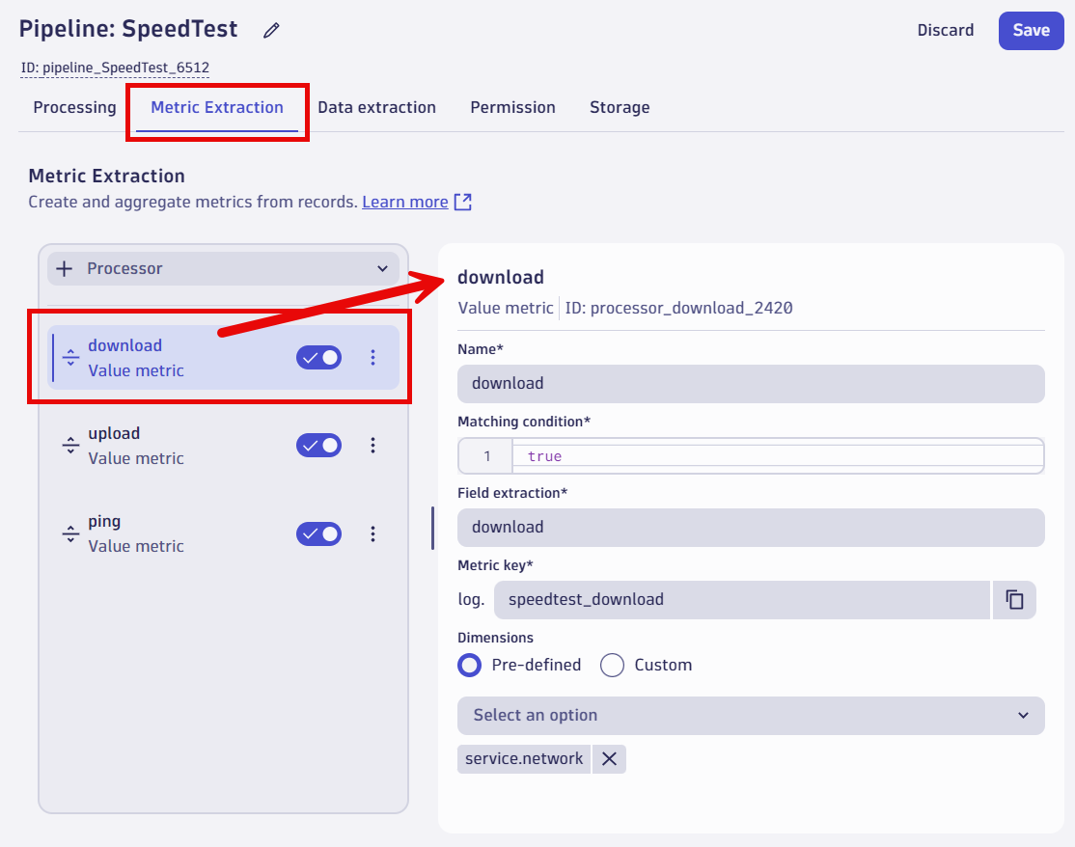Disable the download processor toggle
Screen dimensions: 1075x847
coord(318,358)
